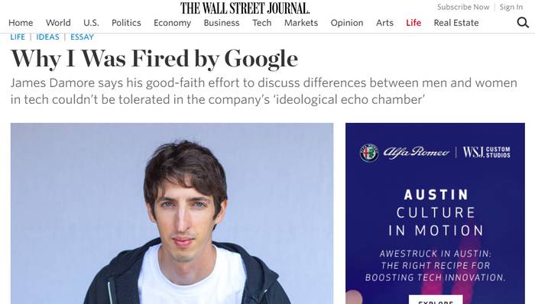This screenshot has height=304, width=535.
Task: Click the Explore button in the Austin ad
Action: tap(436, 300)
